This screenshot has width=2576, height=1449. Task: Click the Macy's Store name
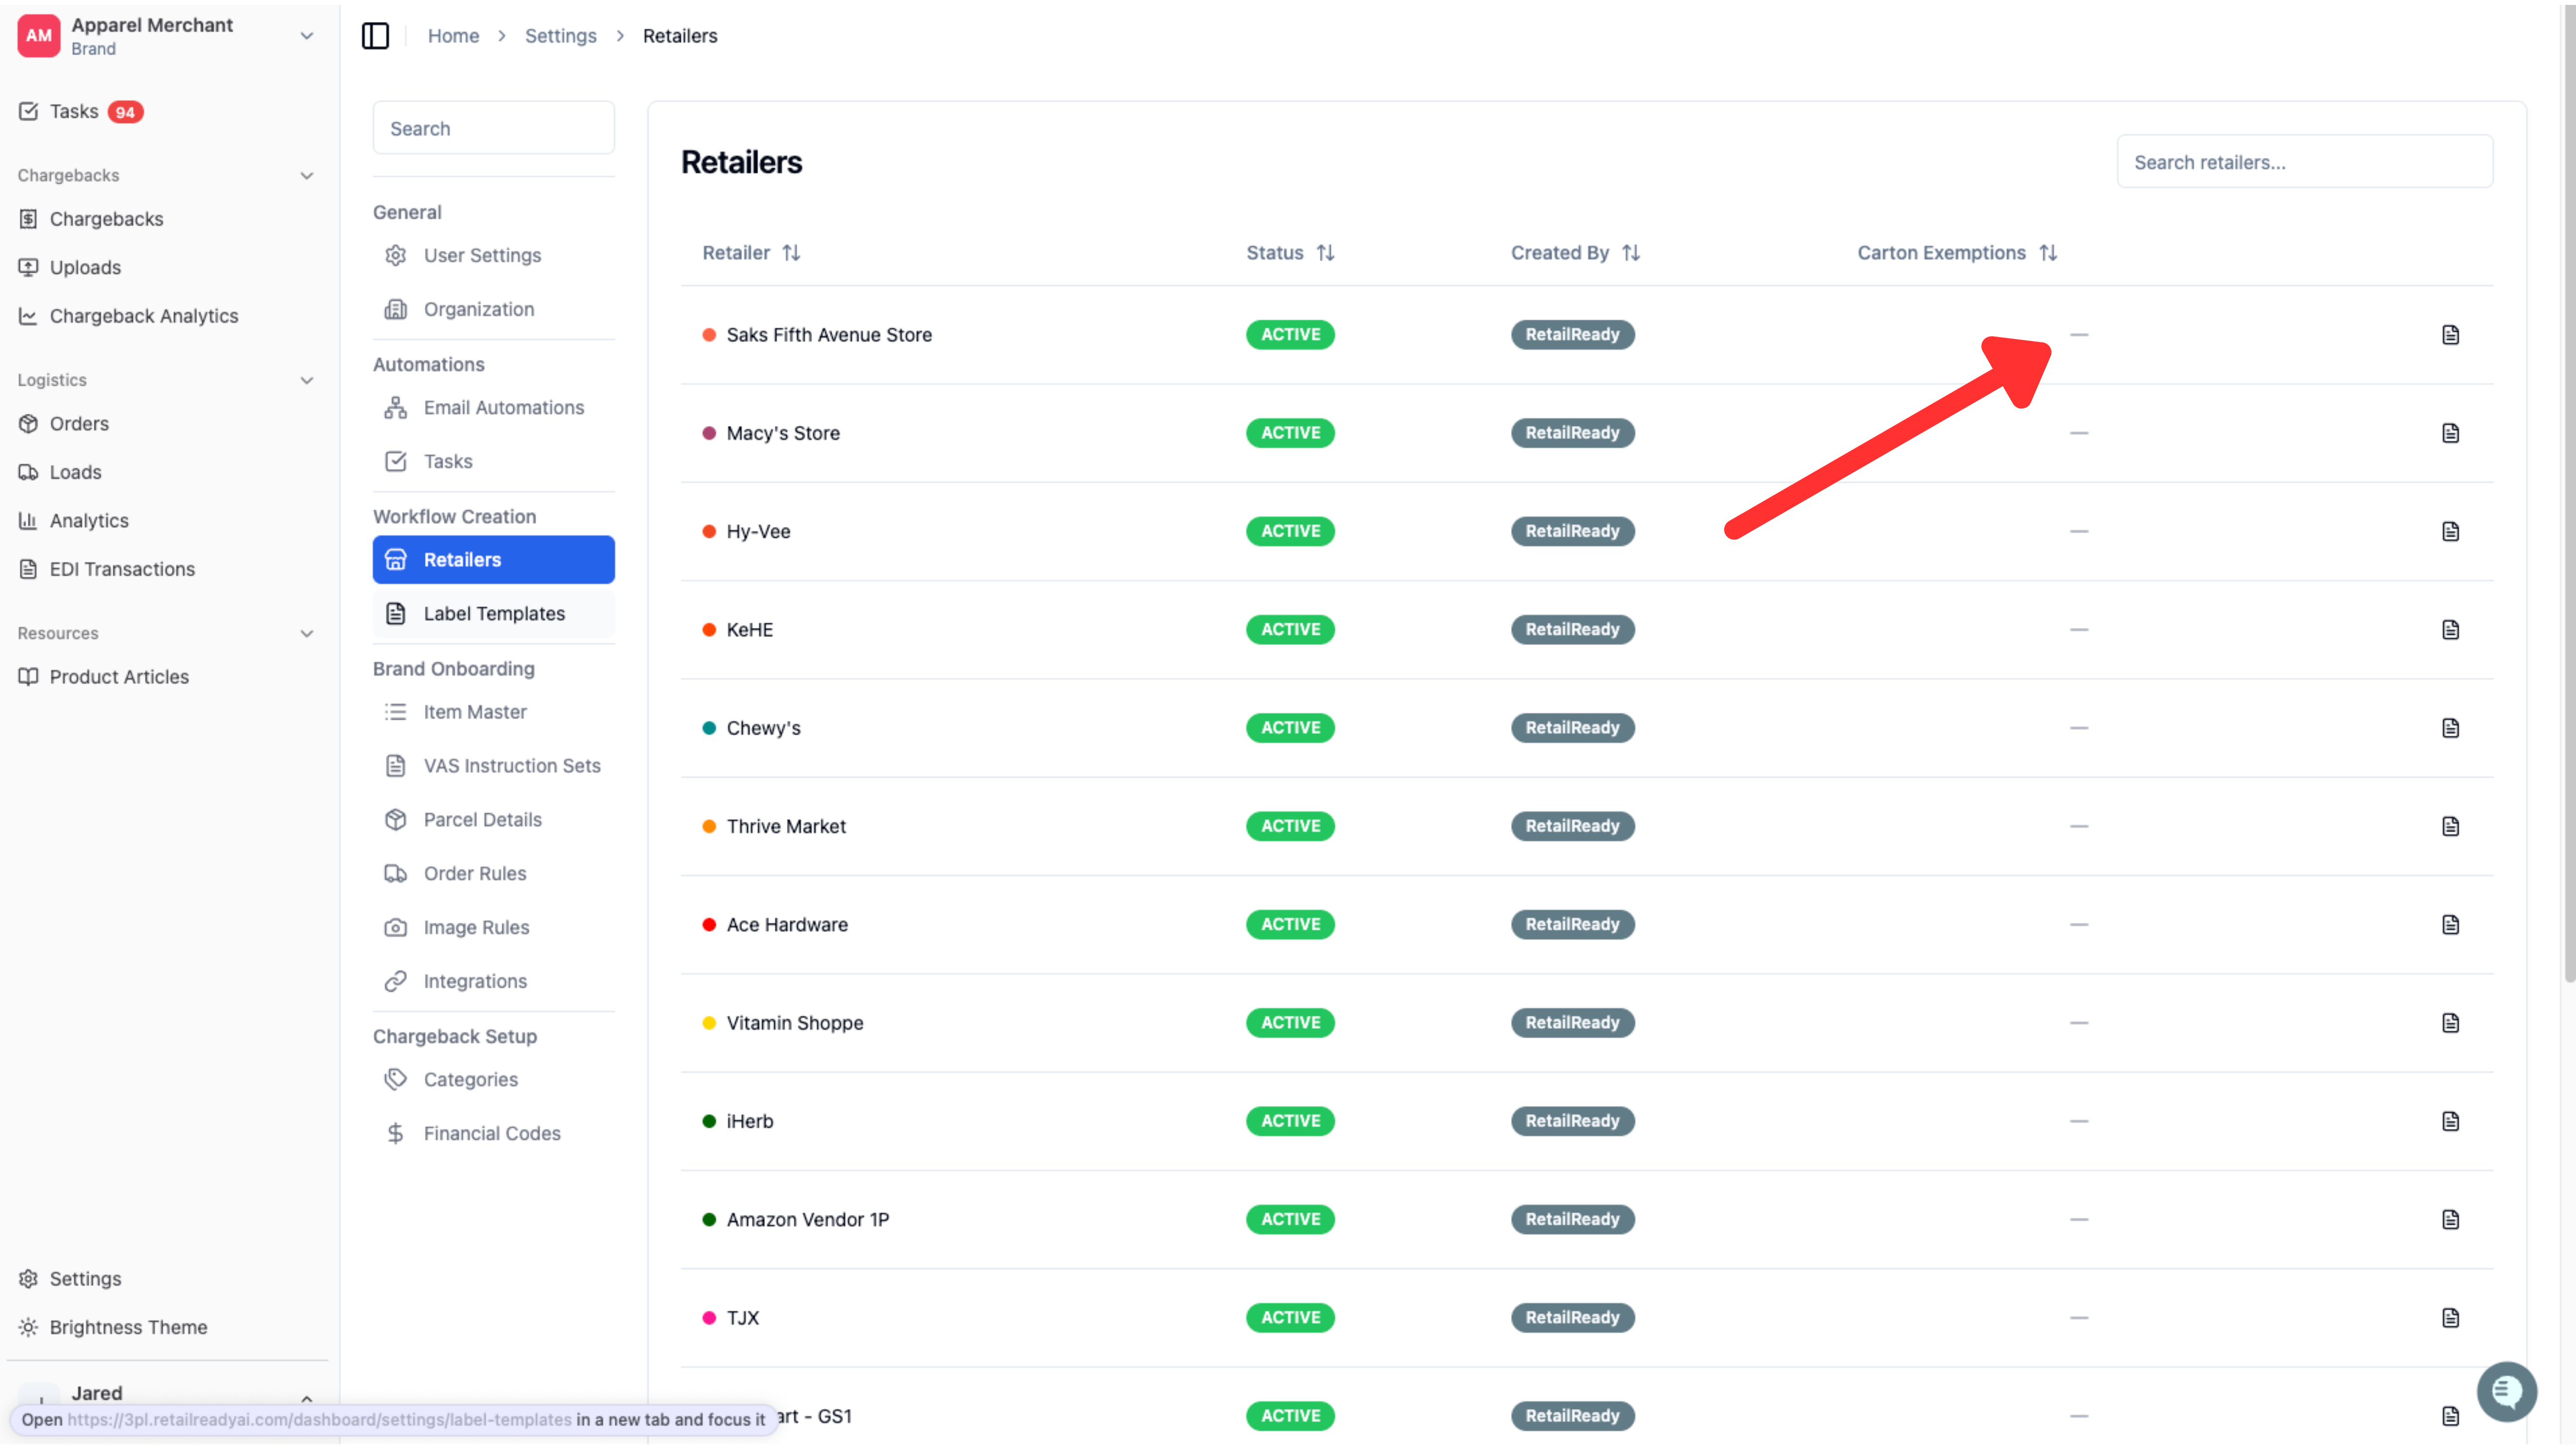(x=783, y=433)
